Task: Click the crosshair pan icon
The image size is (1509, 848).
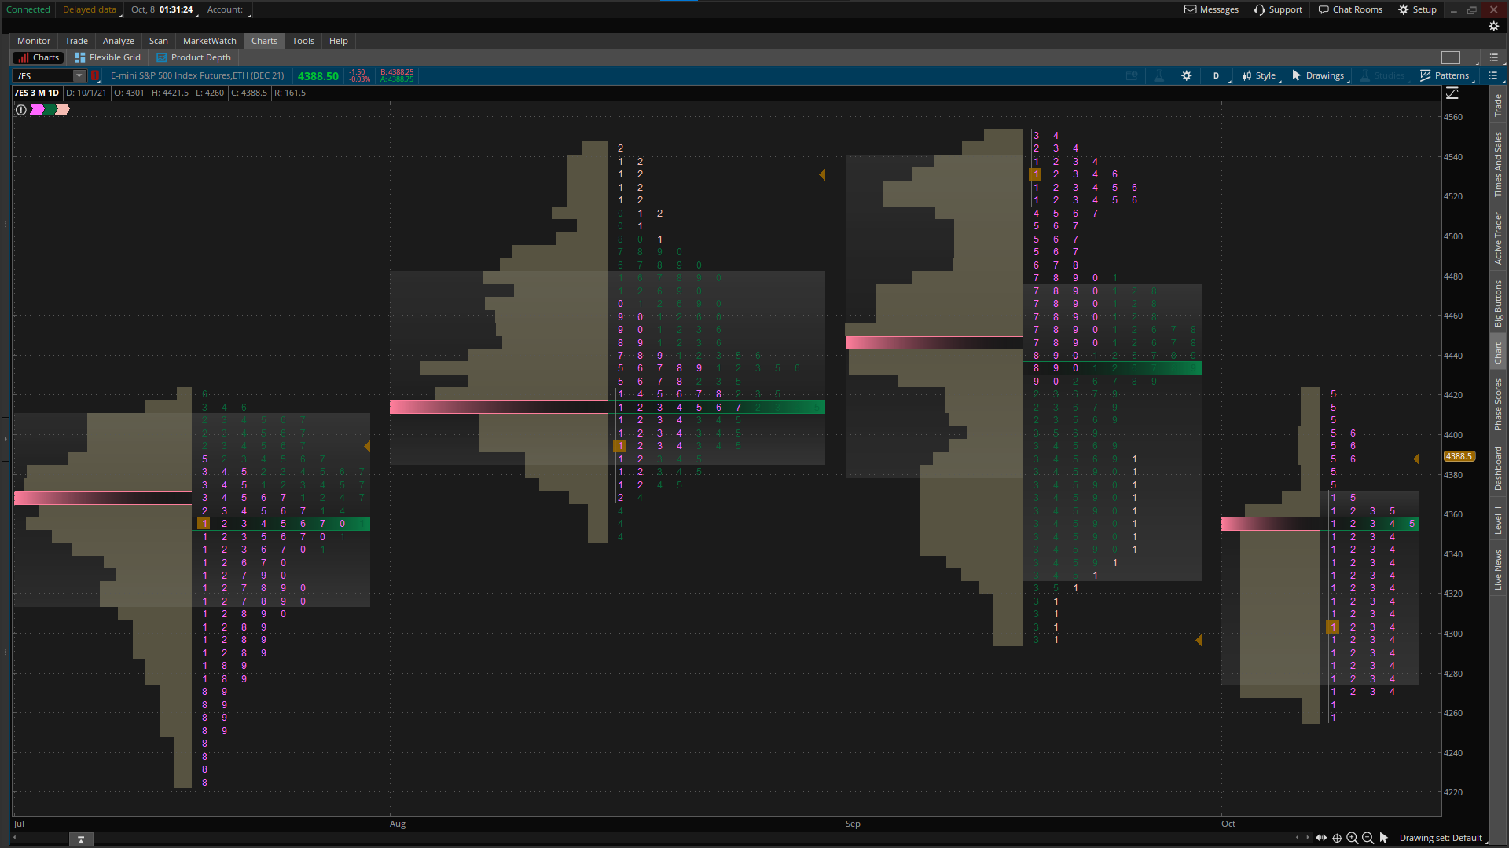Action: [1337, 838]
